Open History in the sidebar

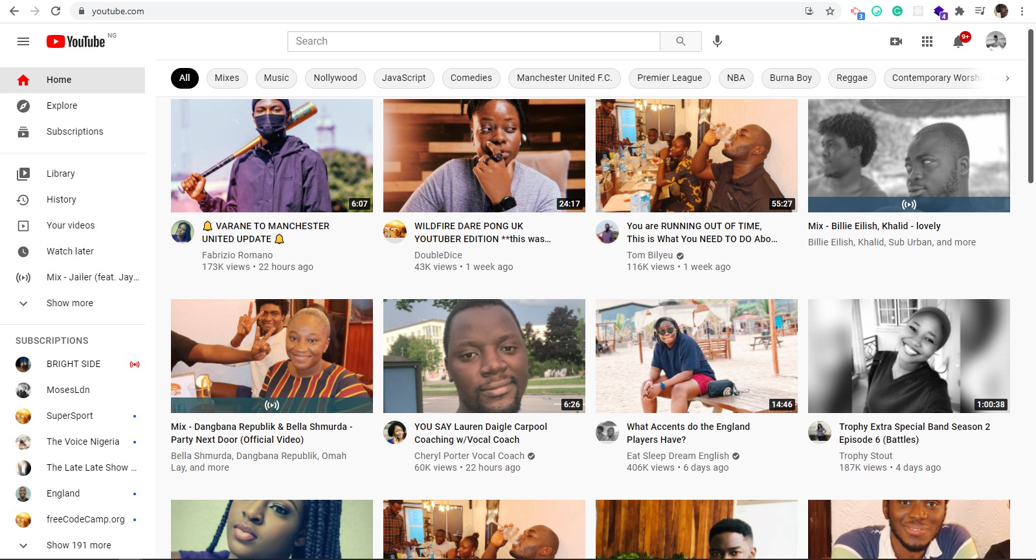73,199
